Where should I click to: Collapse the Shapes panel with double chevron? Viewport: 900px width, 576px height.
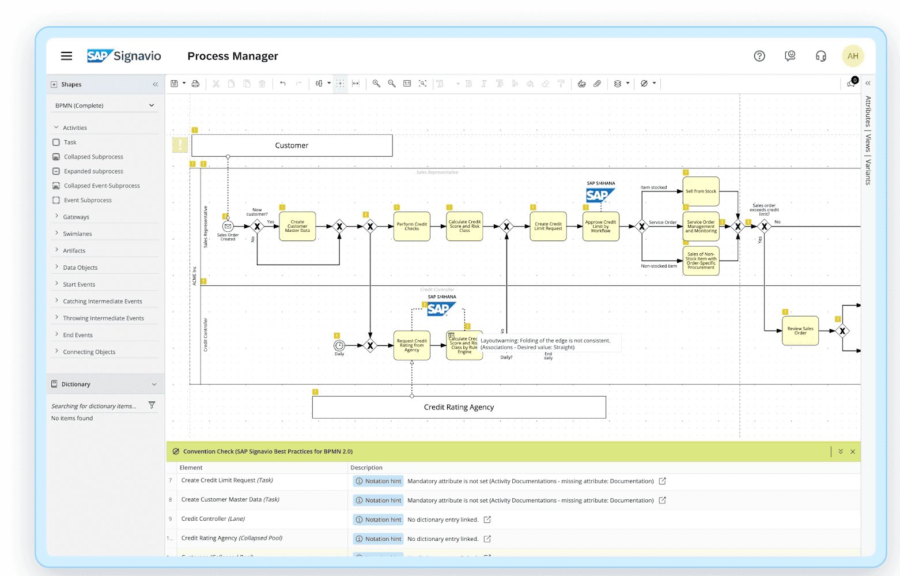pos(154,84)
